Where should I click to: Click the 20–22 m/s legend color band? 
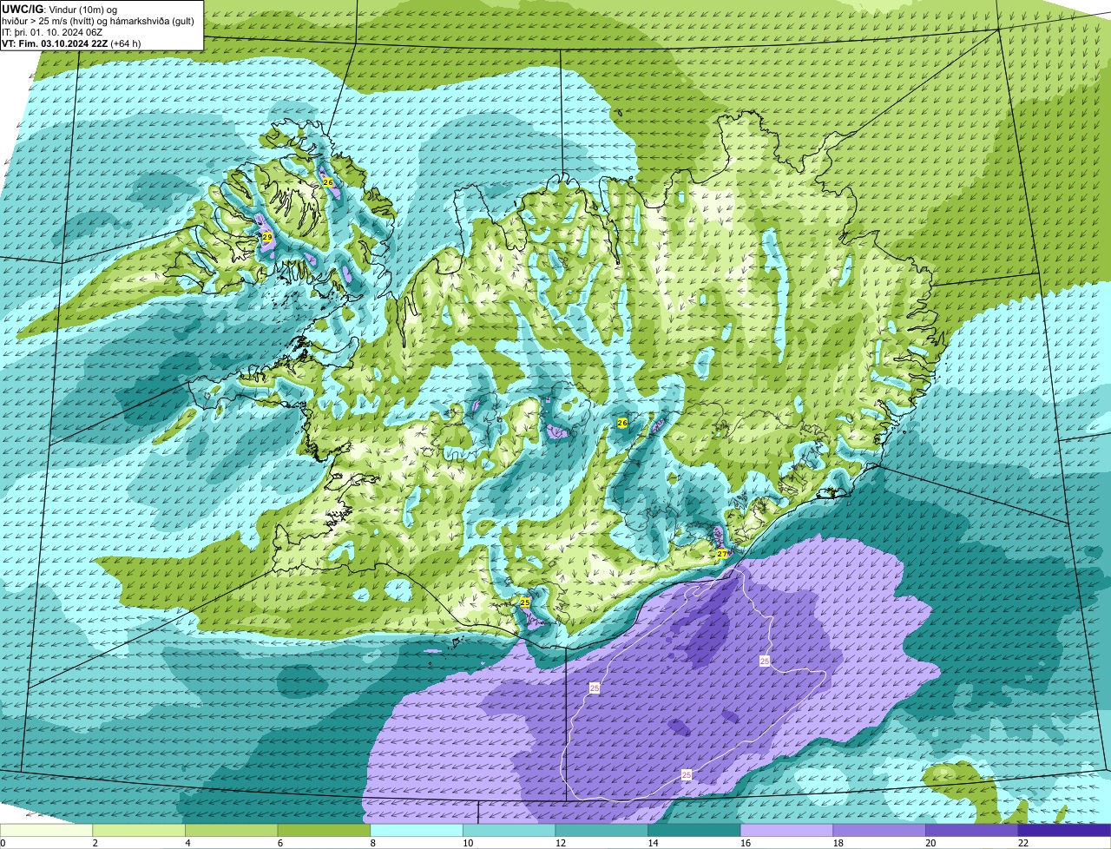(972, 831)
